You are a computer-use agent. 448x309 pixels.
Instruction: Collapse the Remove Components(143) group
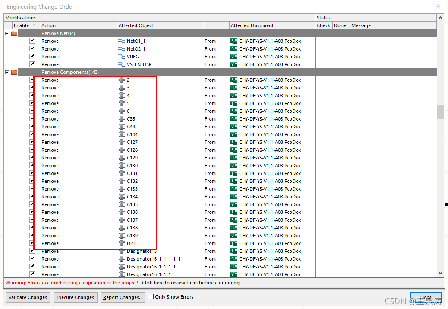click(7, 72)
